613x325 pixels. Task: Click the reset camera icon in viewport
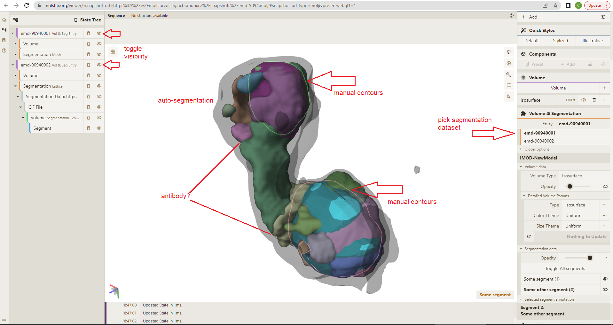[x=508, y=52]
